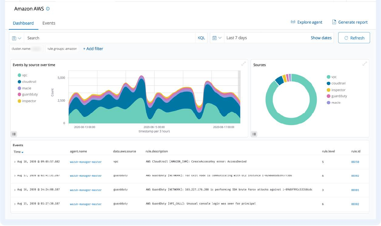Click the Add filter link
This screenshot has height=226, width=381.
pos(93,48)
